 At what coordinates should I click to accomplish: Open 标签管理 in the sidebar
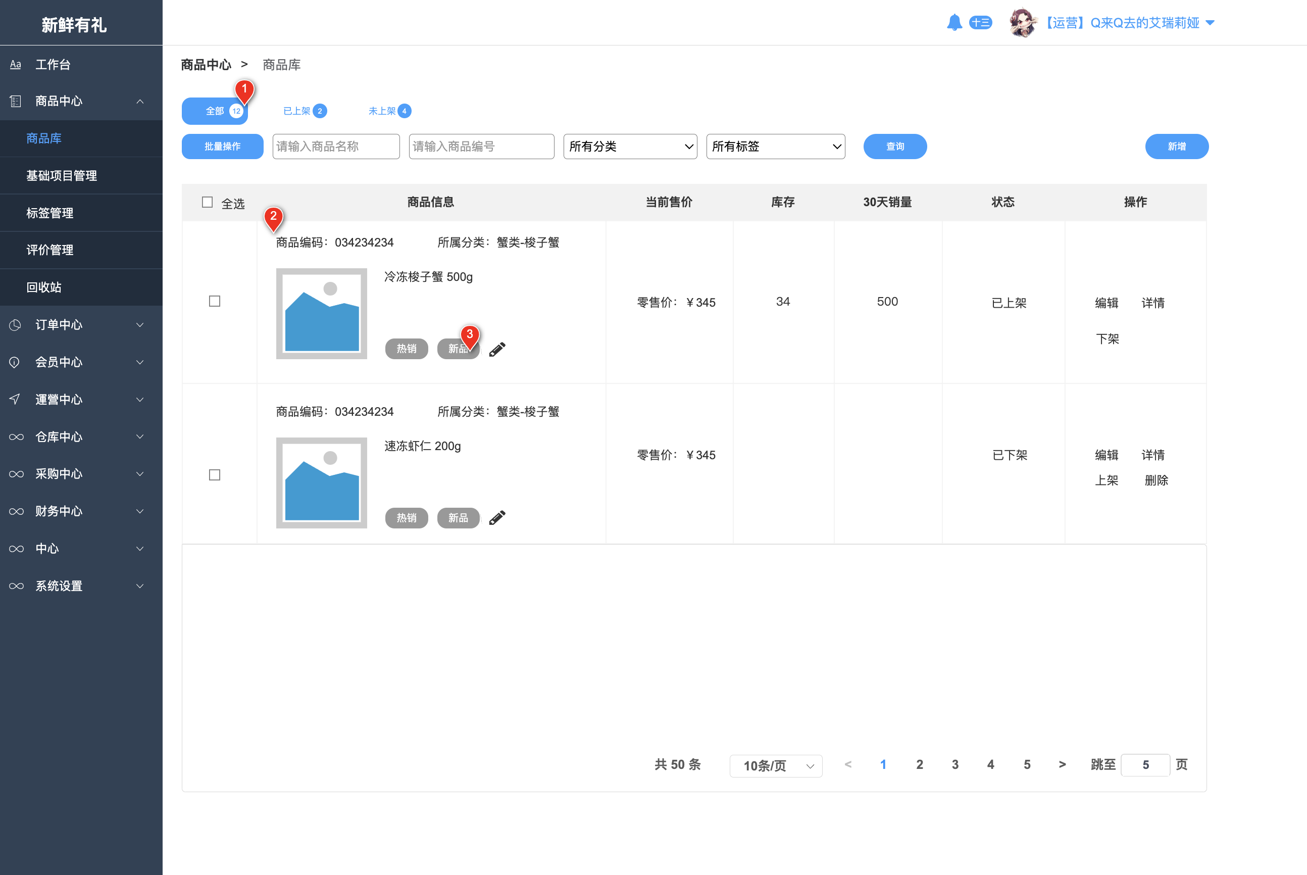(x=81, y=213)
